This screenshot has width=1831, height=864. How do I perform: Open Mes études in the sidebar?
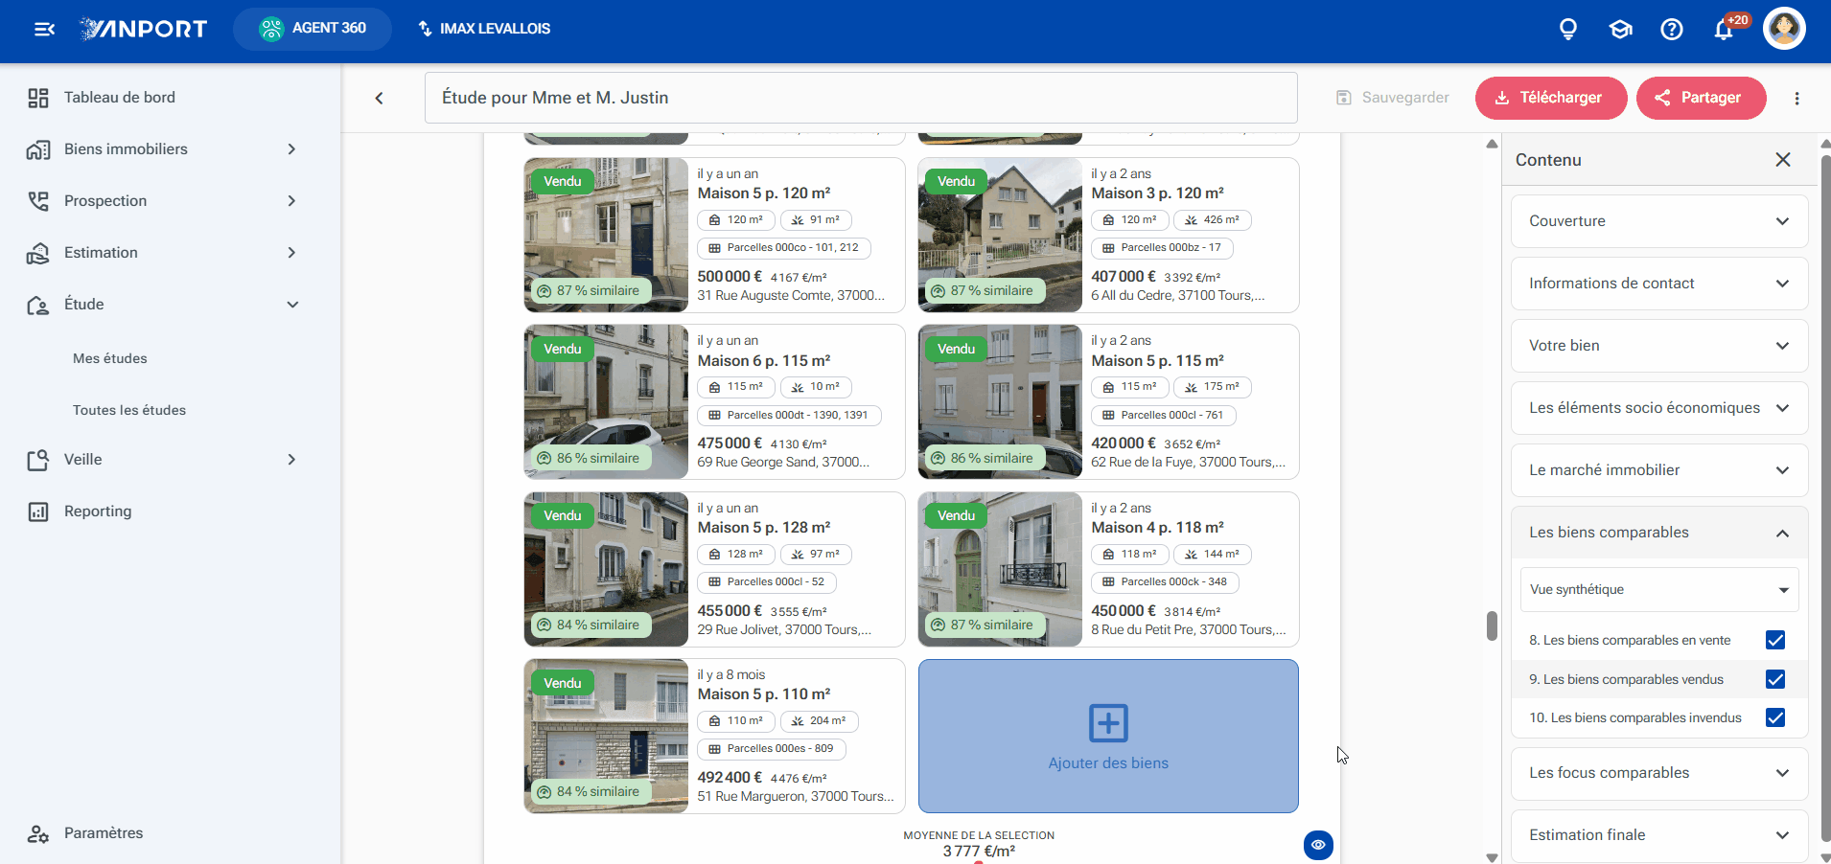[x=110, y=358]
